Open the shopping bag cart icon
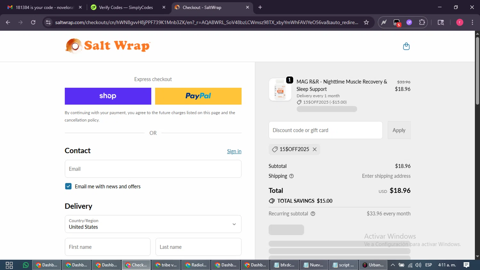Screen dimensions: 480x270 (x=406, y=46)
